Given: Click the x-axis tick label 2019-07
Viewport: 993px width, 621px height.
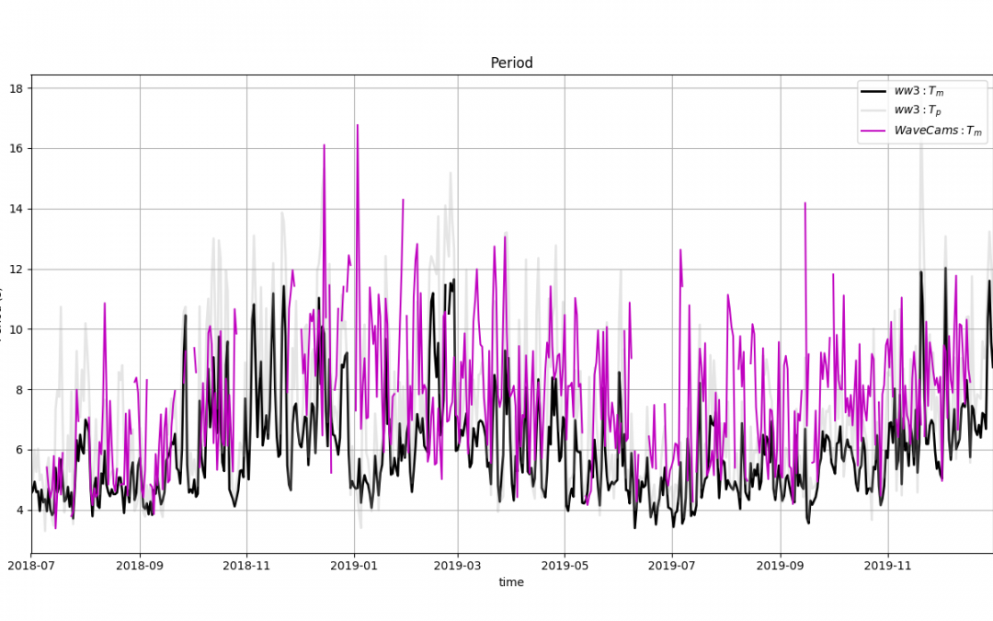Looking at the screenshot, I should pos(672,565).
